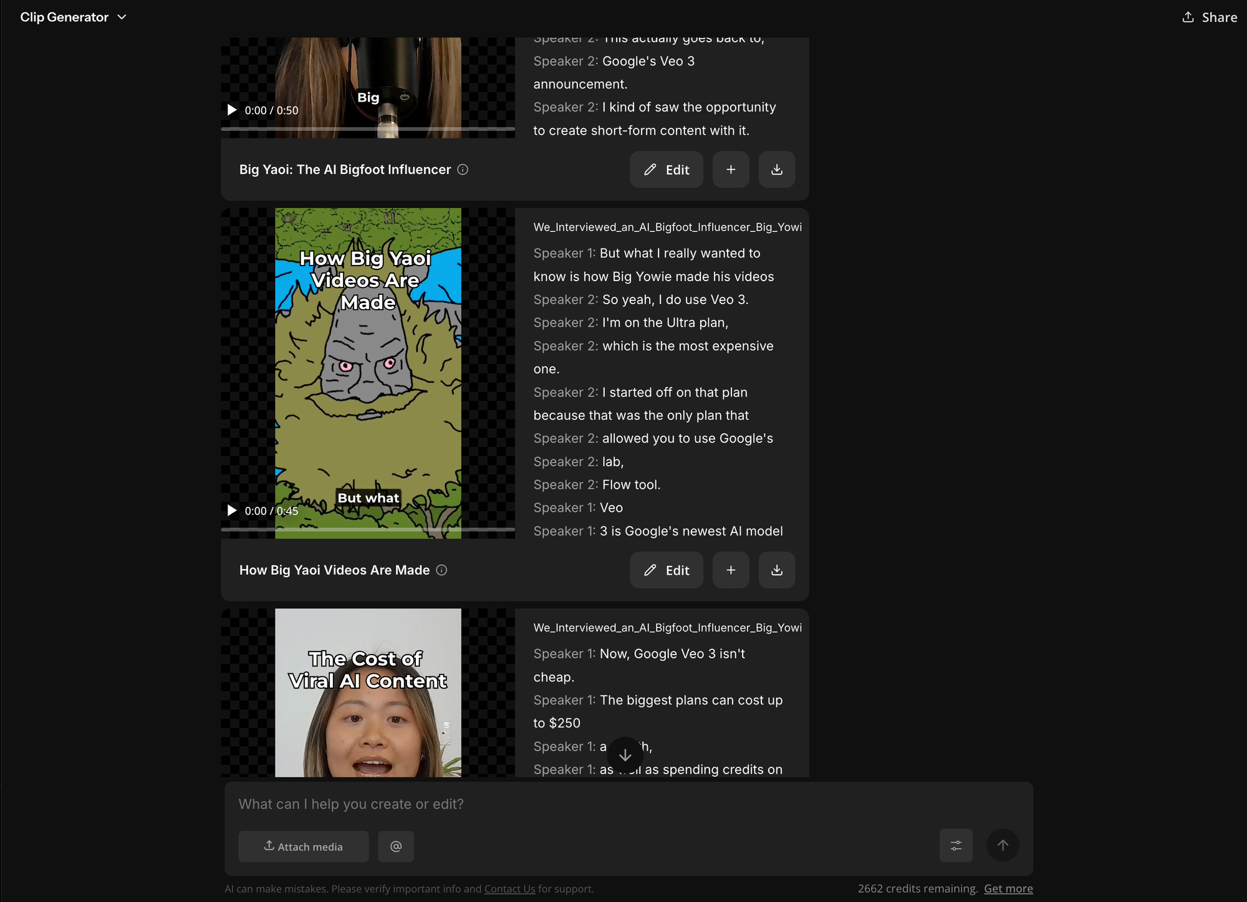This screenshot has width=1247, height=902.
Task: Seek along the 0:45 clip progress bar
Action: (368, 529)
